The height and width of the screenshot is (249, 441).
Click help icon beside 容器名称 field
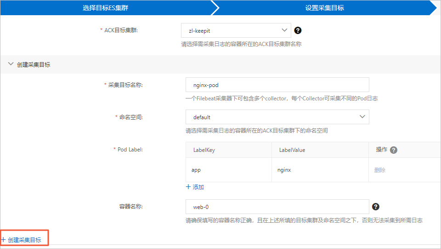pos(375,207)
